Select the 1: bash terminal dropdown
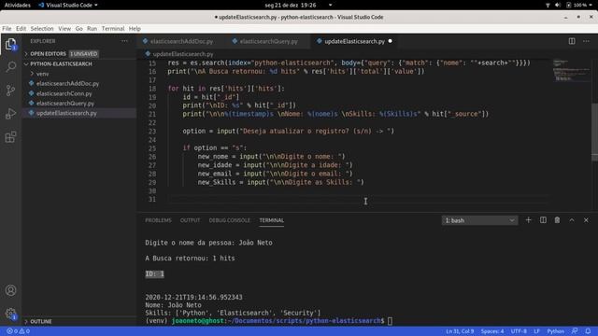598x336 pixels. click(x=479, y=220)
